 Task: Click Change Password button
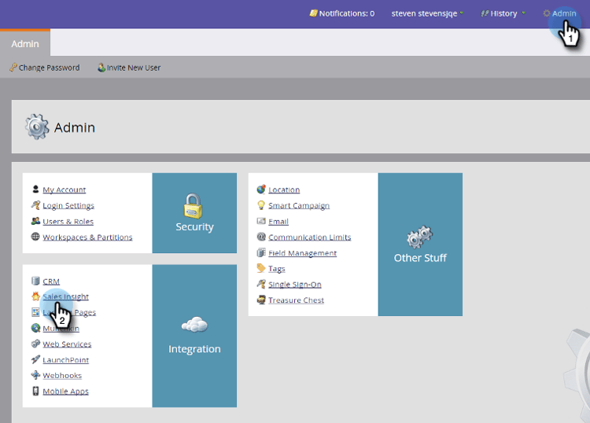[45, 68]
